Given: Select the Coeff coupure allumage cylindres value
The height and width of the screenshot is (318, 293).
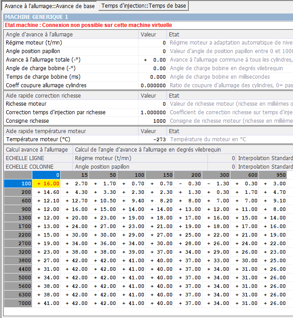Looking at the screenshot, I should (153, 85).
